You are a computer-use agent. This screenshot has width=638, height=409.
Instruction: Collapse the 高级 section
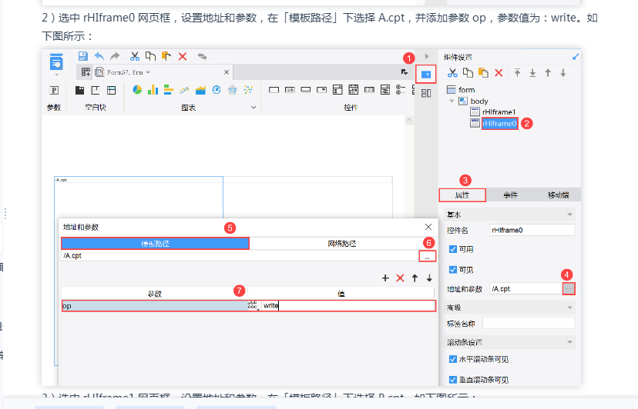(569, 308)
